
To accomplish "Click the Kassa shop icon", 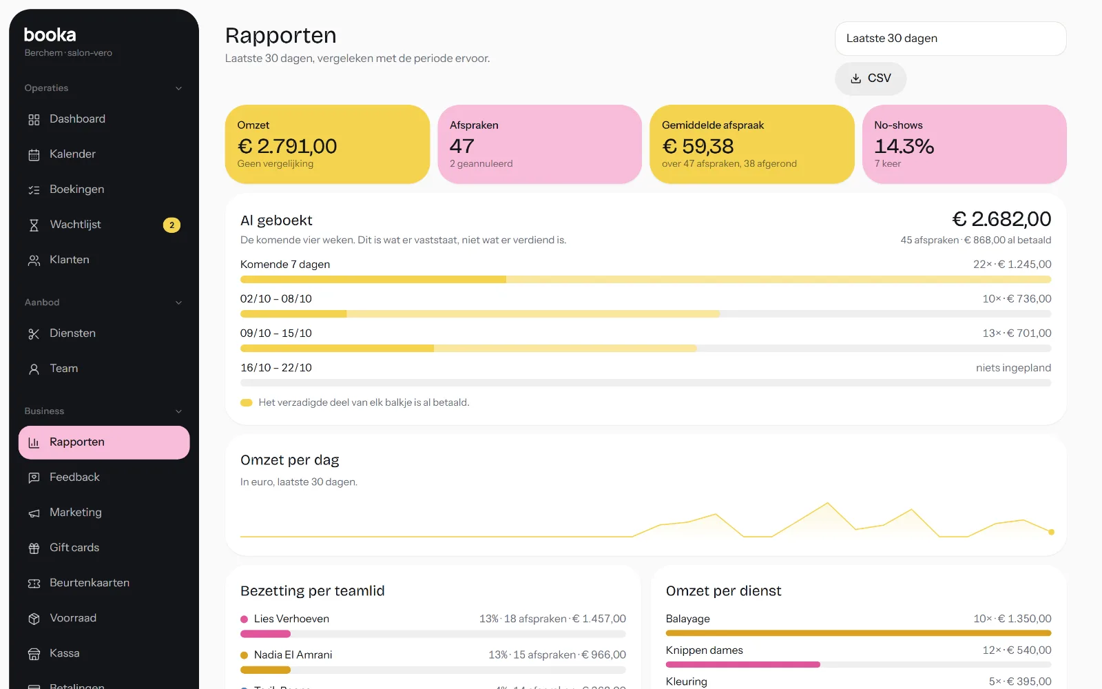I will (x=34, y=654).
